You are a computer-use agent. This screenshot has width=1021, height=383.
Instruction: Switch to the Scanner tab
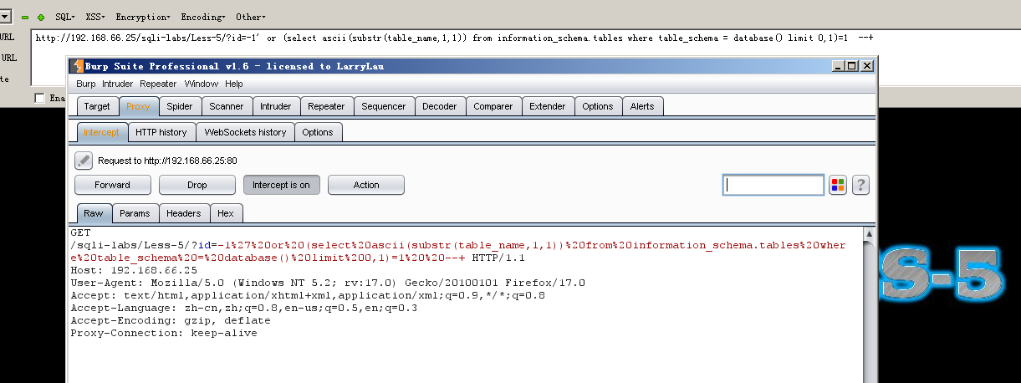coord(227,106)
